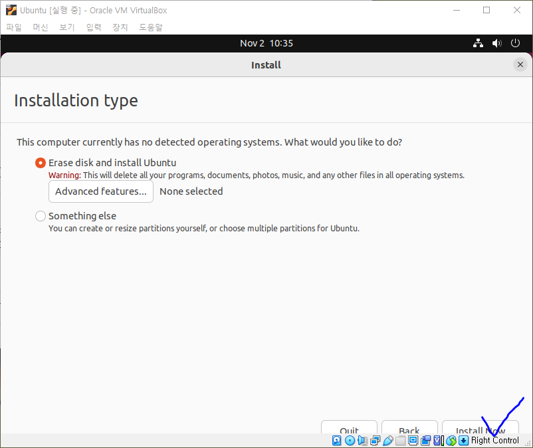Open Ubuntu power menu icon

(515, 43)
